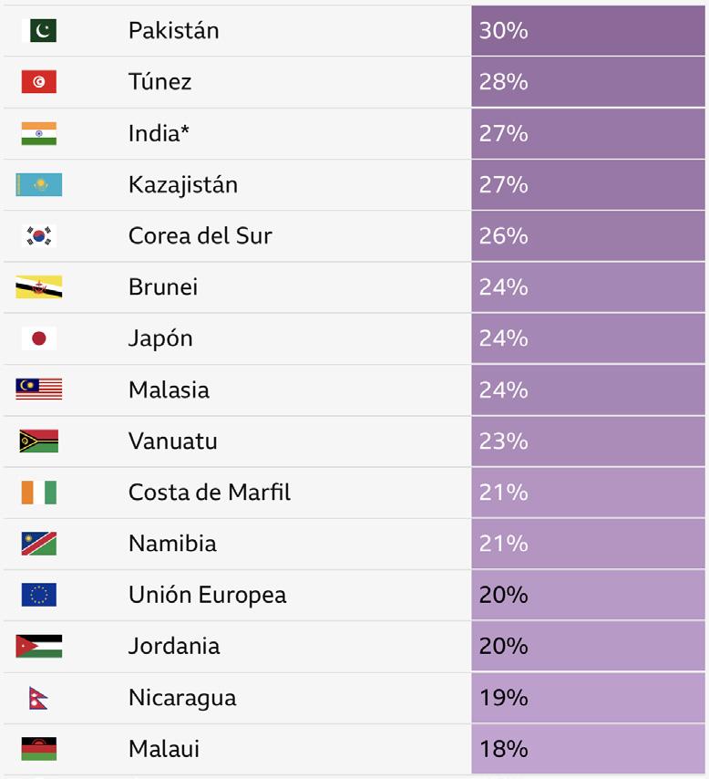Click the 18% light purple cell
709x779 pixels.
tap(588, 749)
